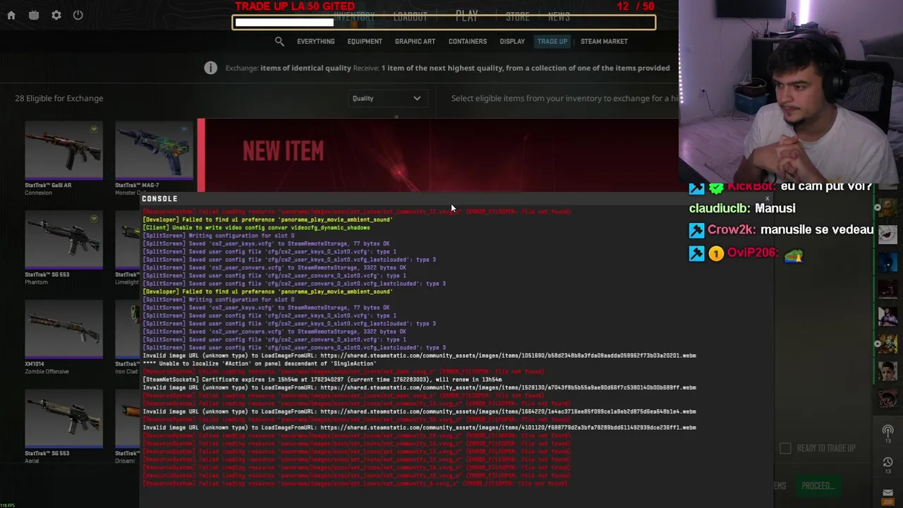903x508 pixels.
Task: Switch to the Containers tab
Action: click(468, 42)
